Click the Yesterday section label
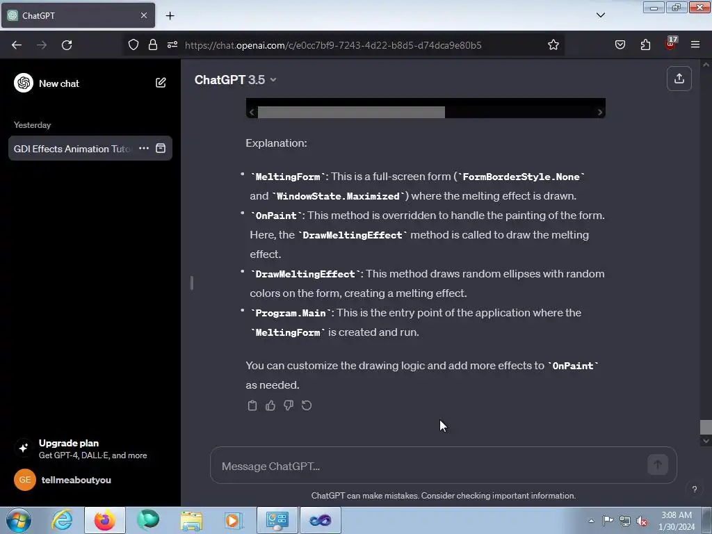This screenshot has width=712, height=534. (x=32, y=125)
